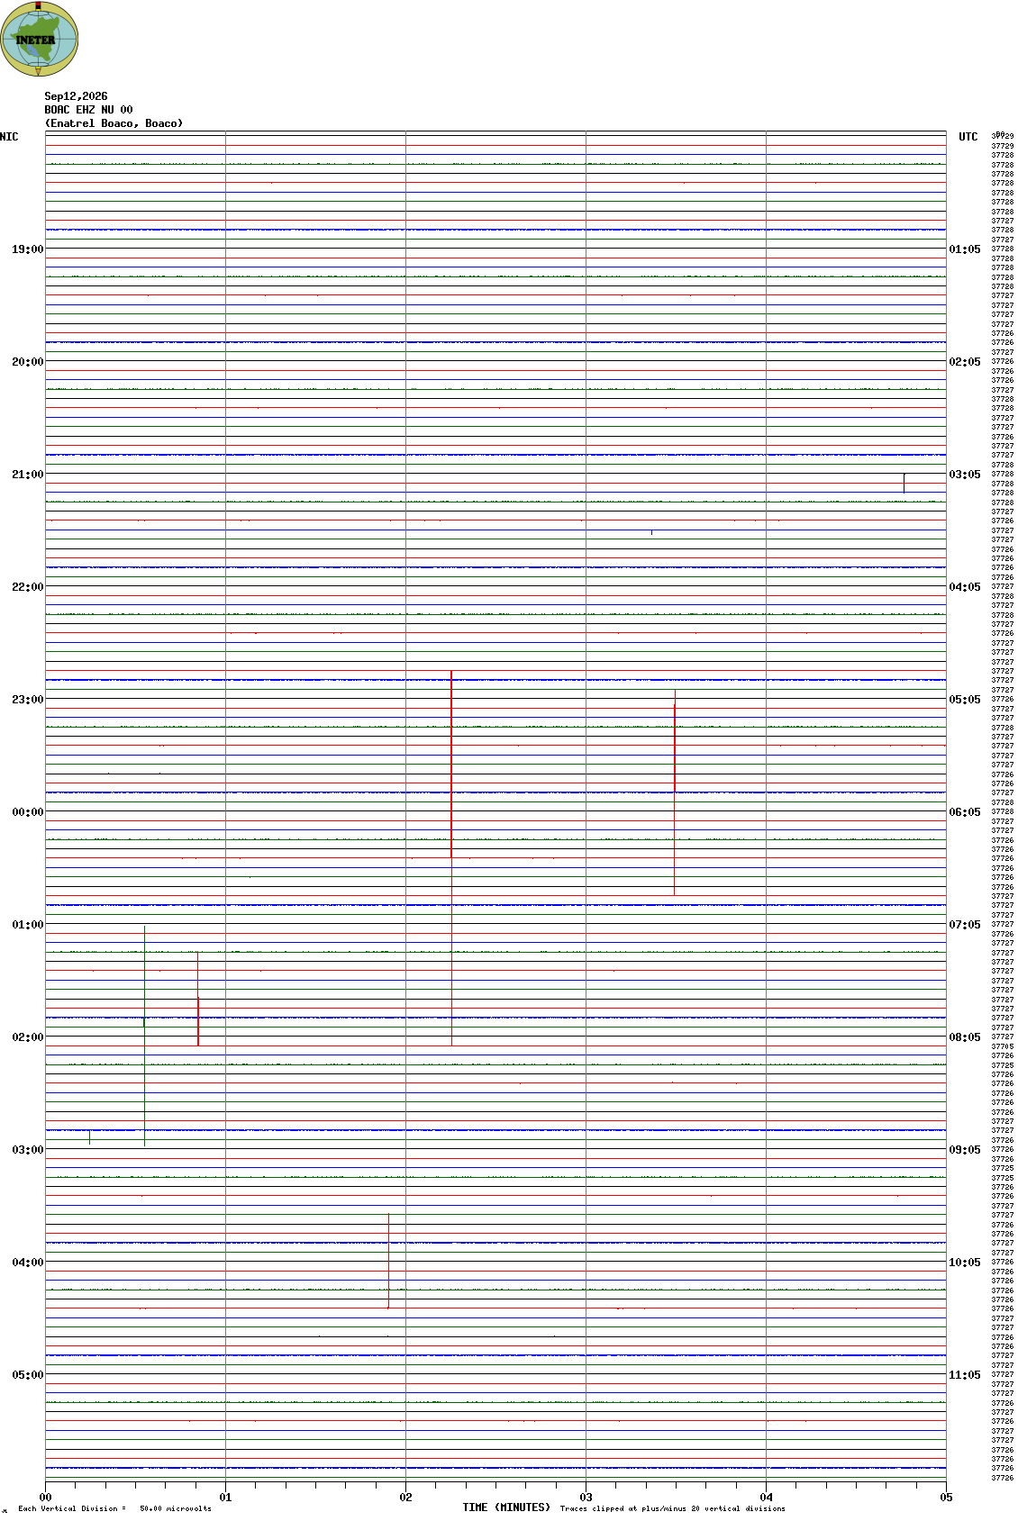Select the 19:00 local time label
The image size is (1018, 1521).
click(x=27, y=249)
